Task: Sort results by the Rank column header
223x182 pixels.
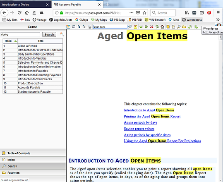Action: (x=10, y=41)
